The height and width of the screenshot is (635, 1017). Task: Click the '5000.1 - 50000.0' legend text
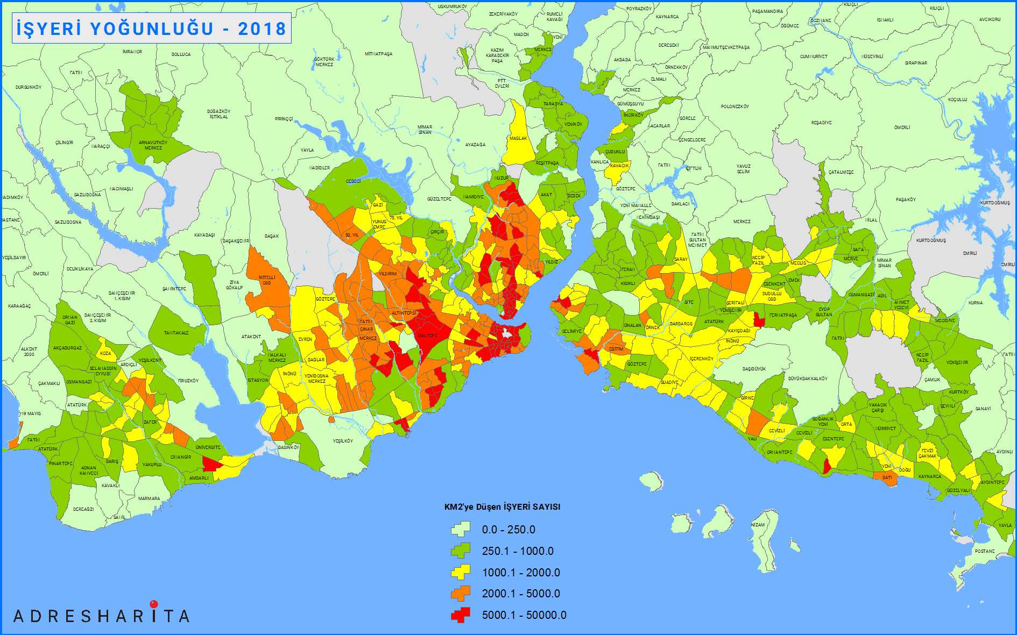[524, 615]
